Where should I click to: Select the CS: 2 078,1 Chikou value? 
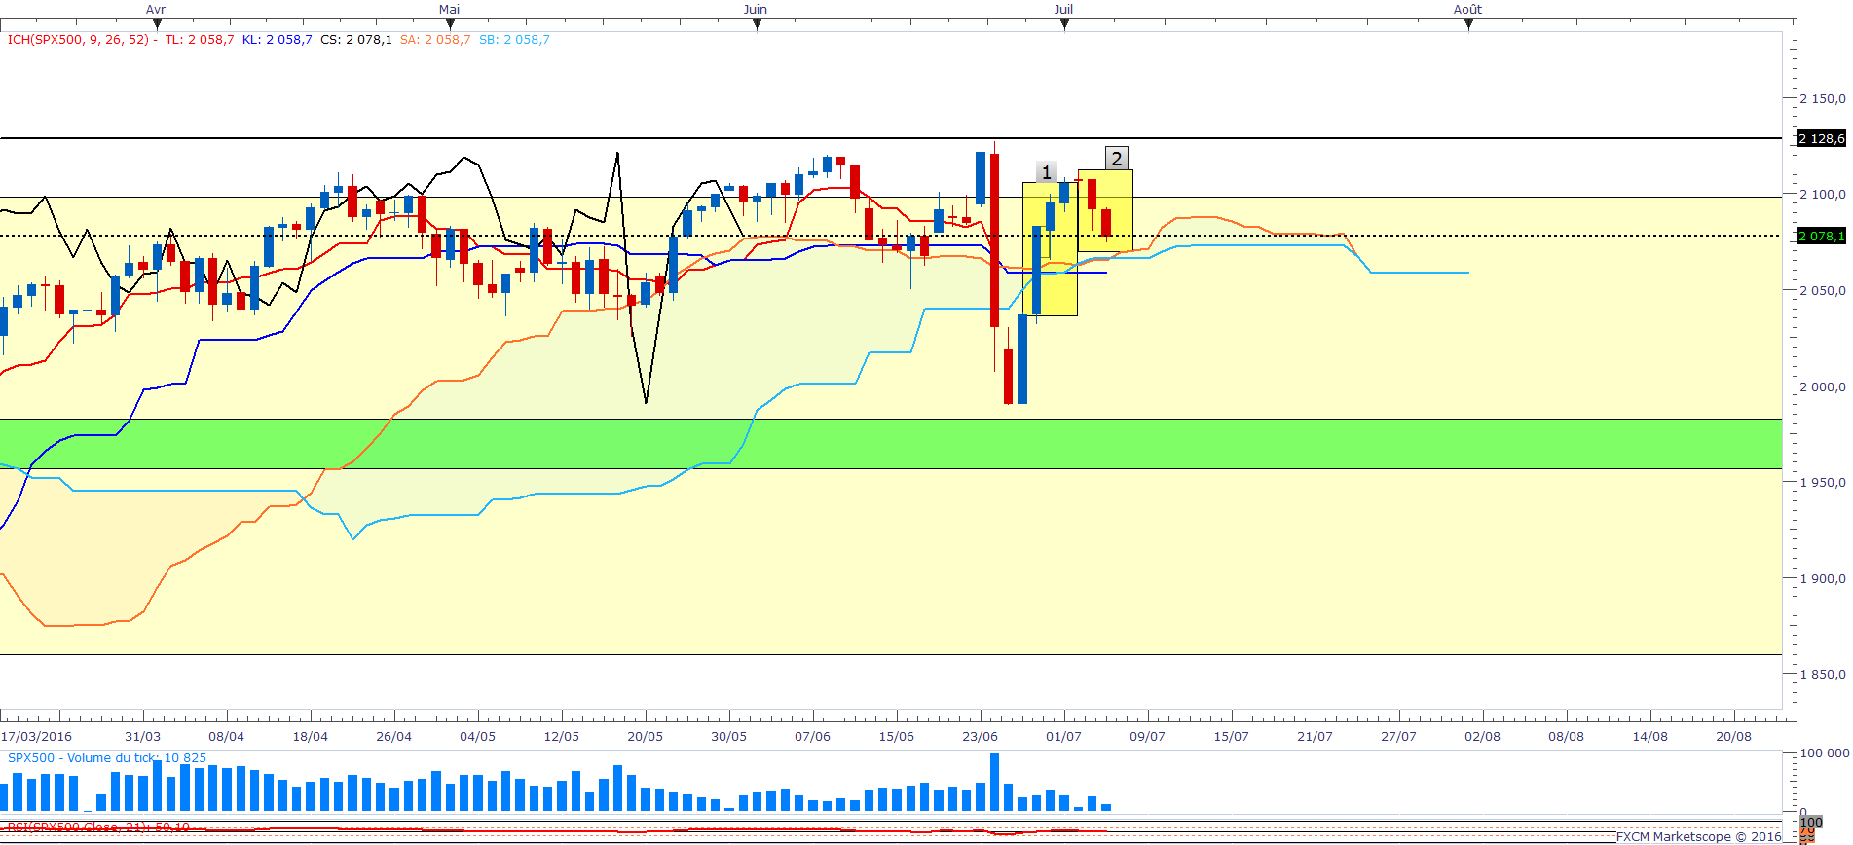point(356,40)
